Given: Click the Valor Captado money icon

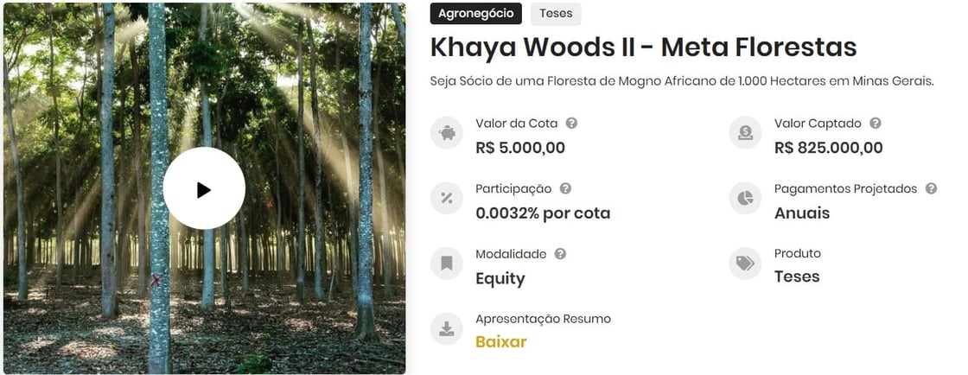Looking at the screenshot, I should coord(745,133).
